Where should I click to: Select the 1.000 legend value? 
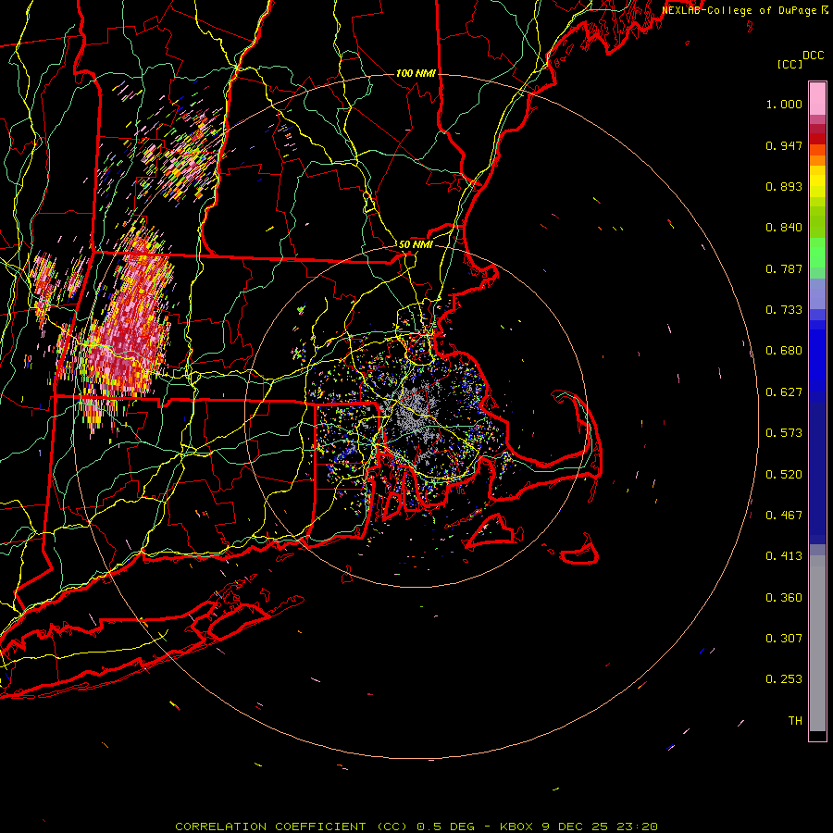(x=784, y=104)
